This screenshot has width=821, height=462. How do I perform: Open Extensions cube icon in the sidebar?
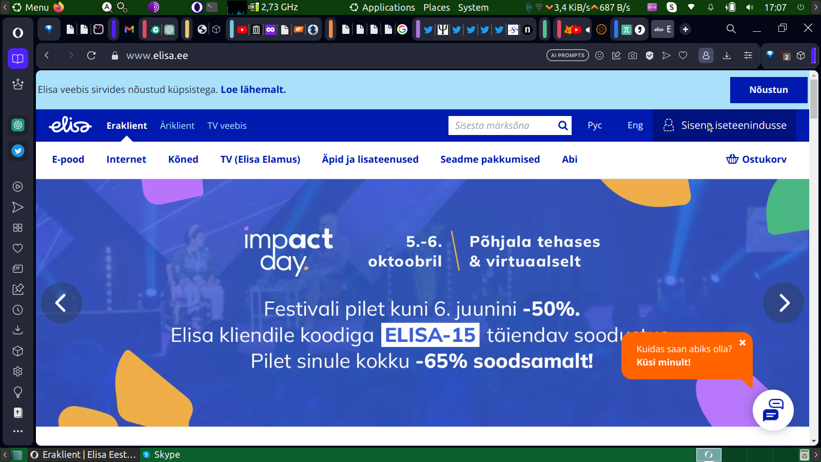tap(18, 351)
